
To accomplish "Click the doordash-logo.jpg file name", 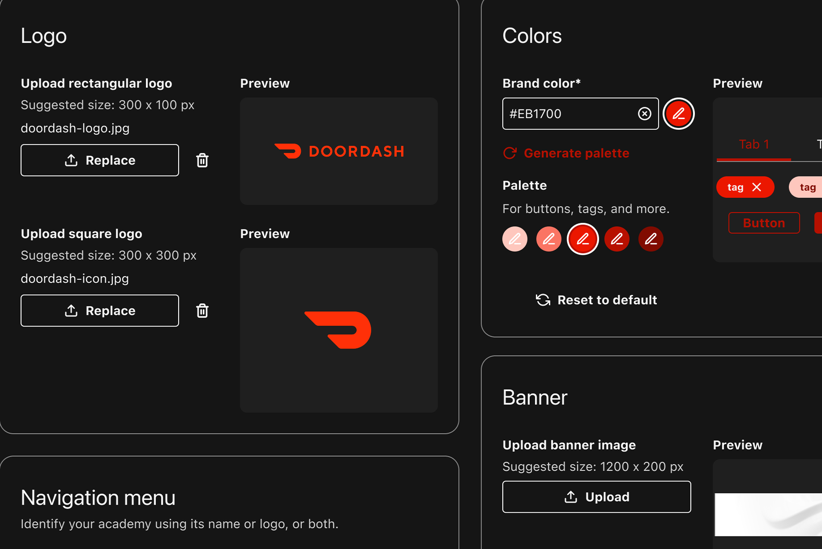I will (x=75, y=129).
